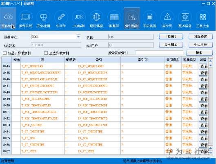The width and height of the screenshot is (216, 164).
Task: Click 查看 for row 8450
Action: [x=203, y=106]
